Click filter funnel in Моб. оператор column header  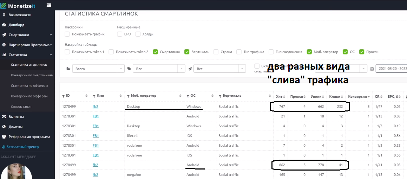128,96
